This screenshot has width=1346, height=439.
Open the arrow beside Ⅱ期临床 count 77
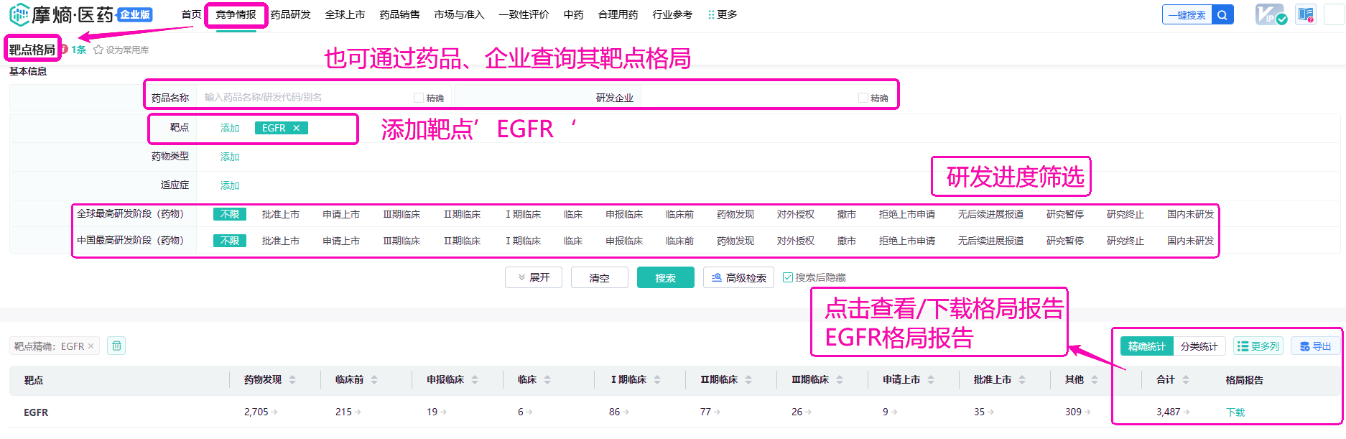point(717,412)
